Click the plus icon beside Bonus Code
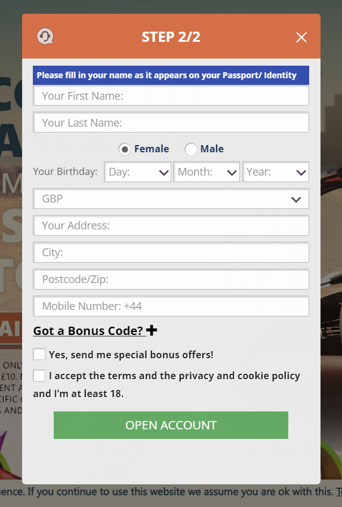 click(x=152, y=330)
